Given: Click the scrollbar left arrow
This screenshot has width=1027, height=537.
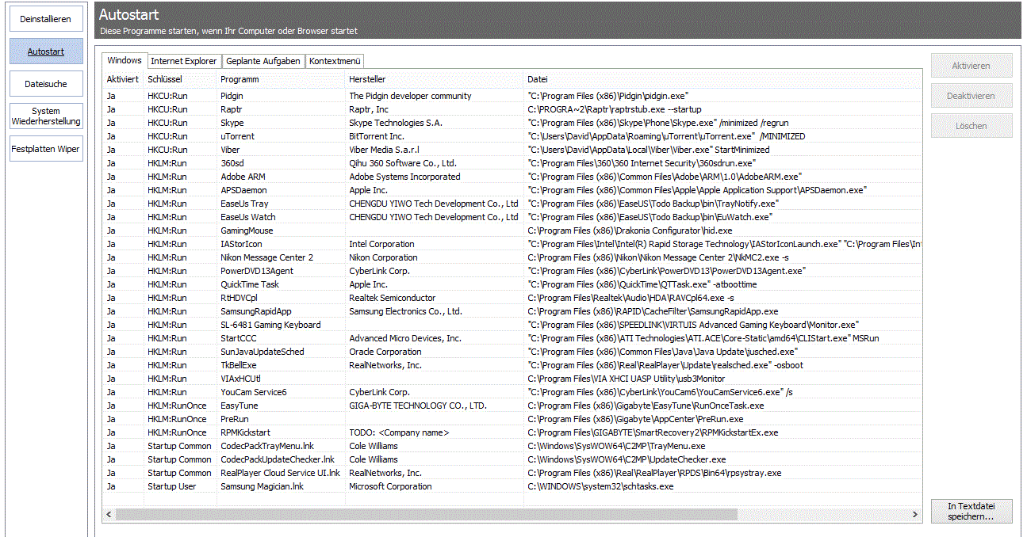Looking at the screenshot, I should [x=109, y=515].
